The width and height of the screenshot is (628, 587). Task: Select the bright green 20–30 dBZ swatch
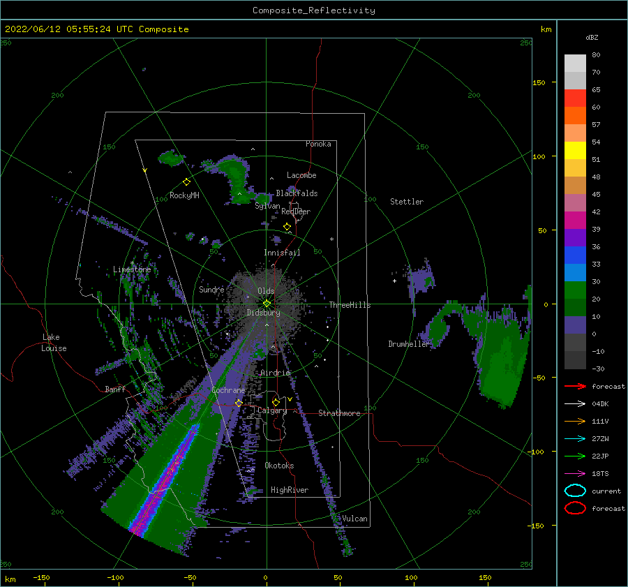point(575,290)
